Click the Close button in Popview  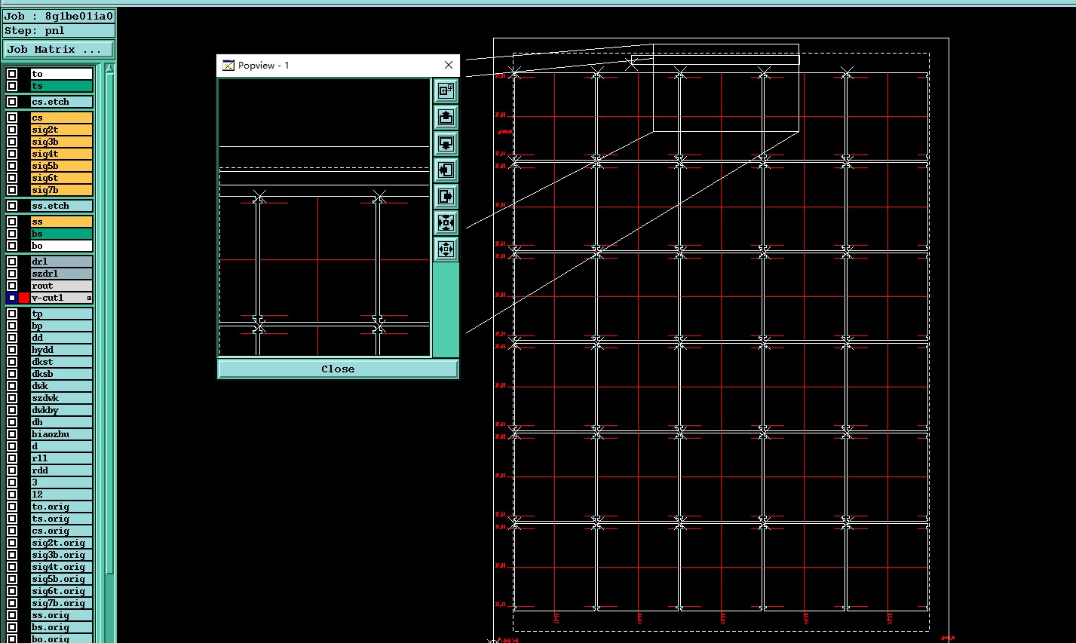[338, 369]
